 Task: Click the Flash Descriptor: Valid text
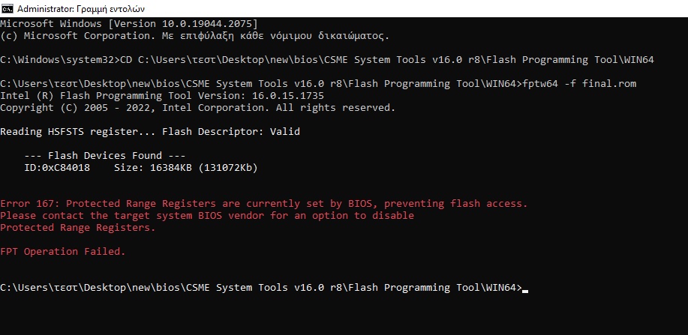tap(231, 131)
